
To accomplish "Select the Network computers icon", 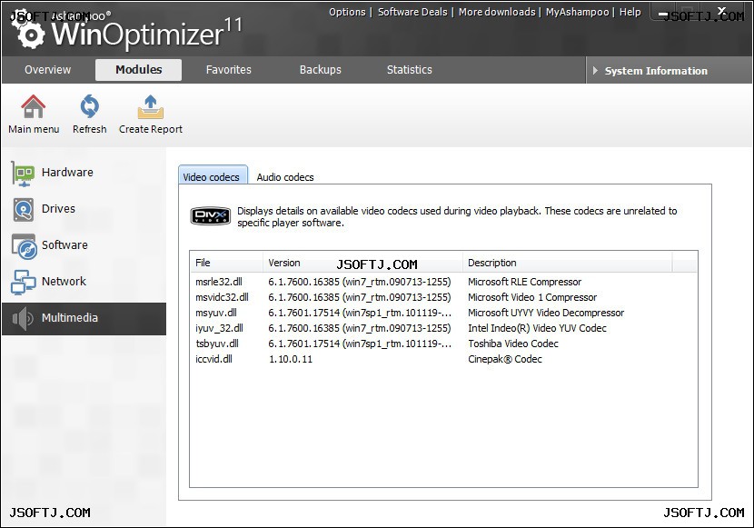I will [23, 283].
